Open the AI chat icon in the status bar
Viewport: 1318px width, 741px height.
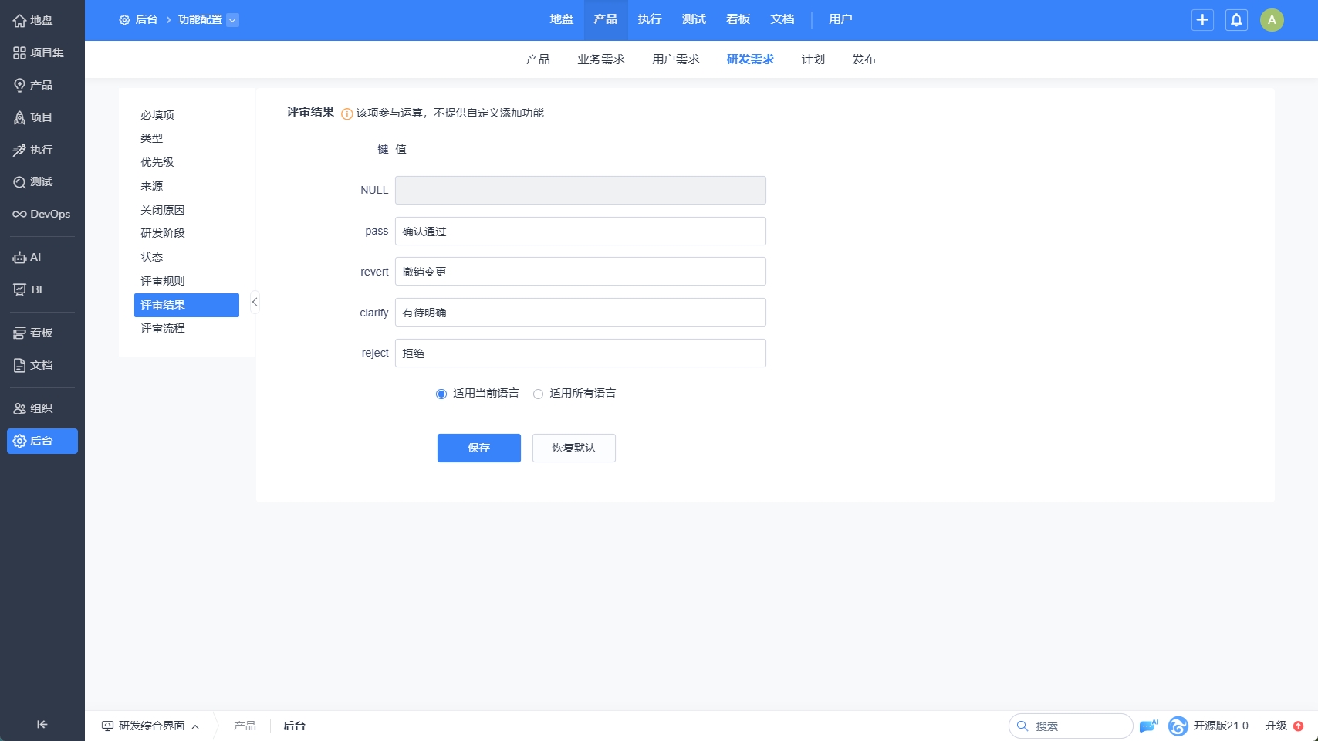pos(1149,726)
